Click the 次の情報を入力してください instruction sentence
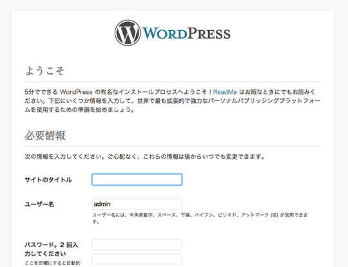The width and height of the screenshot is (348, 267). [144, 156]
